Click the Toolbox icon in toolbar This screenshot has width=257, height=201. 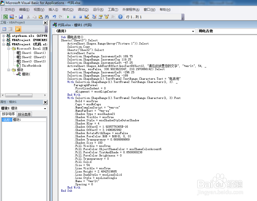click(113, 17)
